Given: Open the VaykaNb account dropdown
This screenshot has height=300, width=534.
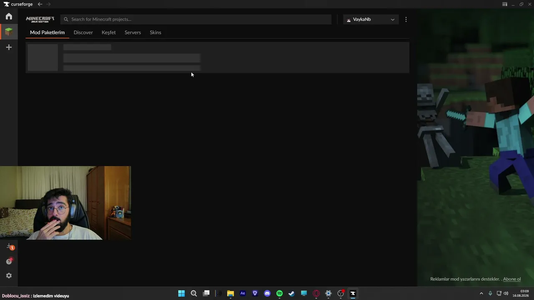Looking at the screenshot, I should coord(371,19).
